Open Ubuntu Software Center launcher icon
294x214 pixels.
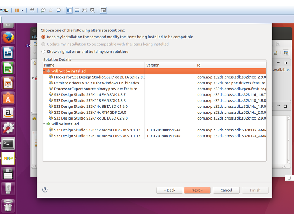[x=8, y=98]
